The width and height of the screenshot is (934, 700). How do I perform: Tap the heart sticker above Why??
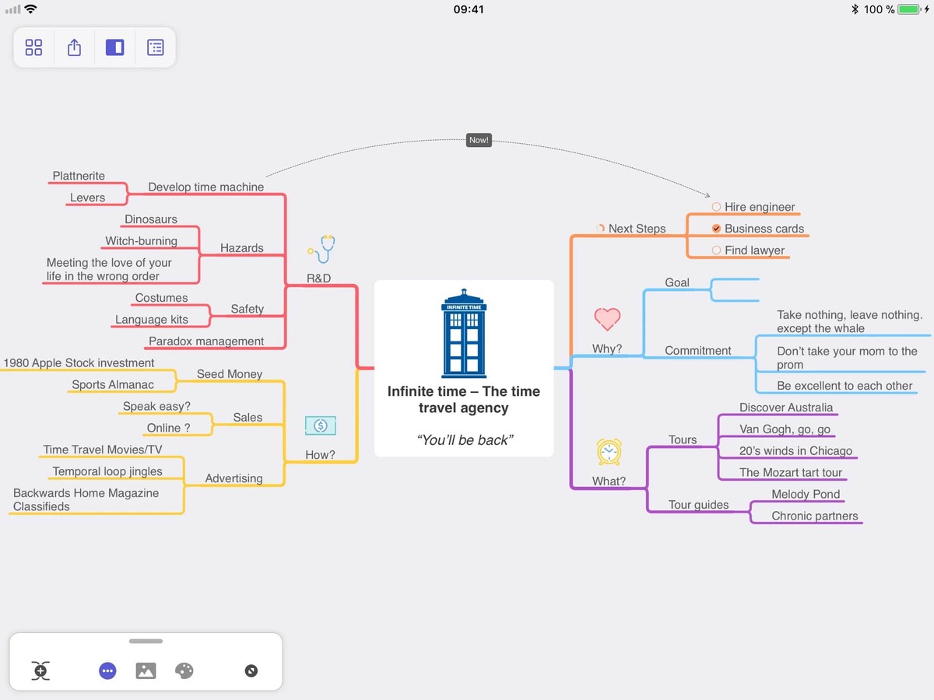coord(607,319)
